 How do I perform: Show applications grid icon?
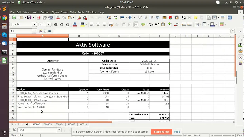point(4,133)
